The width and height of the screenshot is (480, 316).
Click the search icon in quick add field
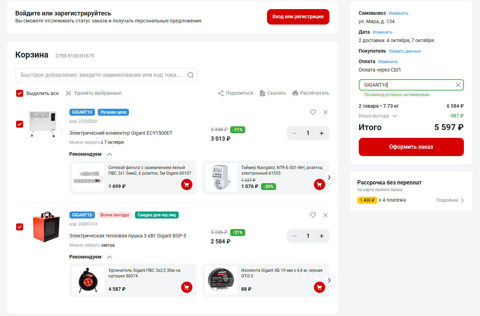coord(190,75)
